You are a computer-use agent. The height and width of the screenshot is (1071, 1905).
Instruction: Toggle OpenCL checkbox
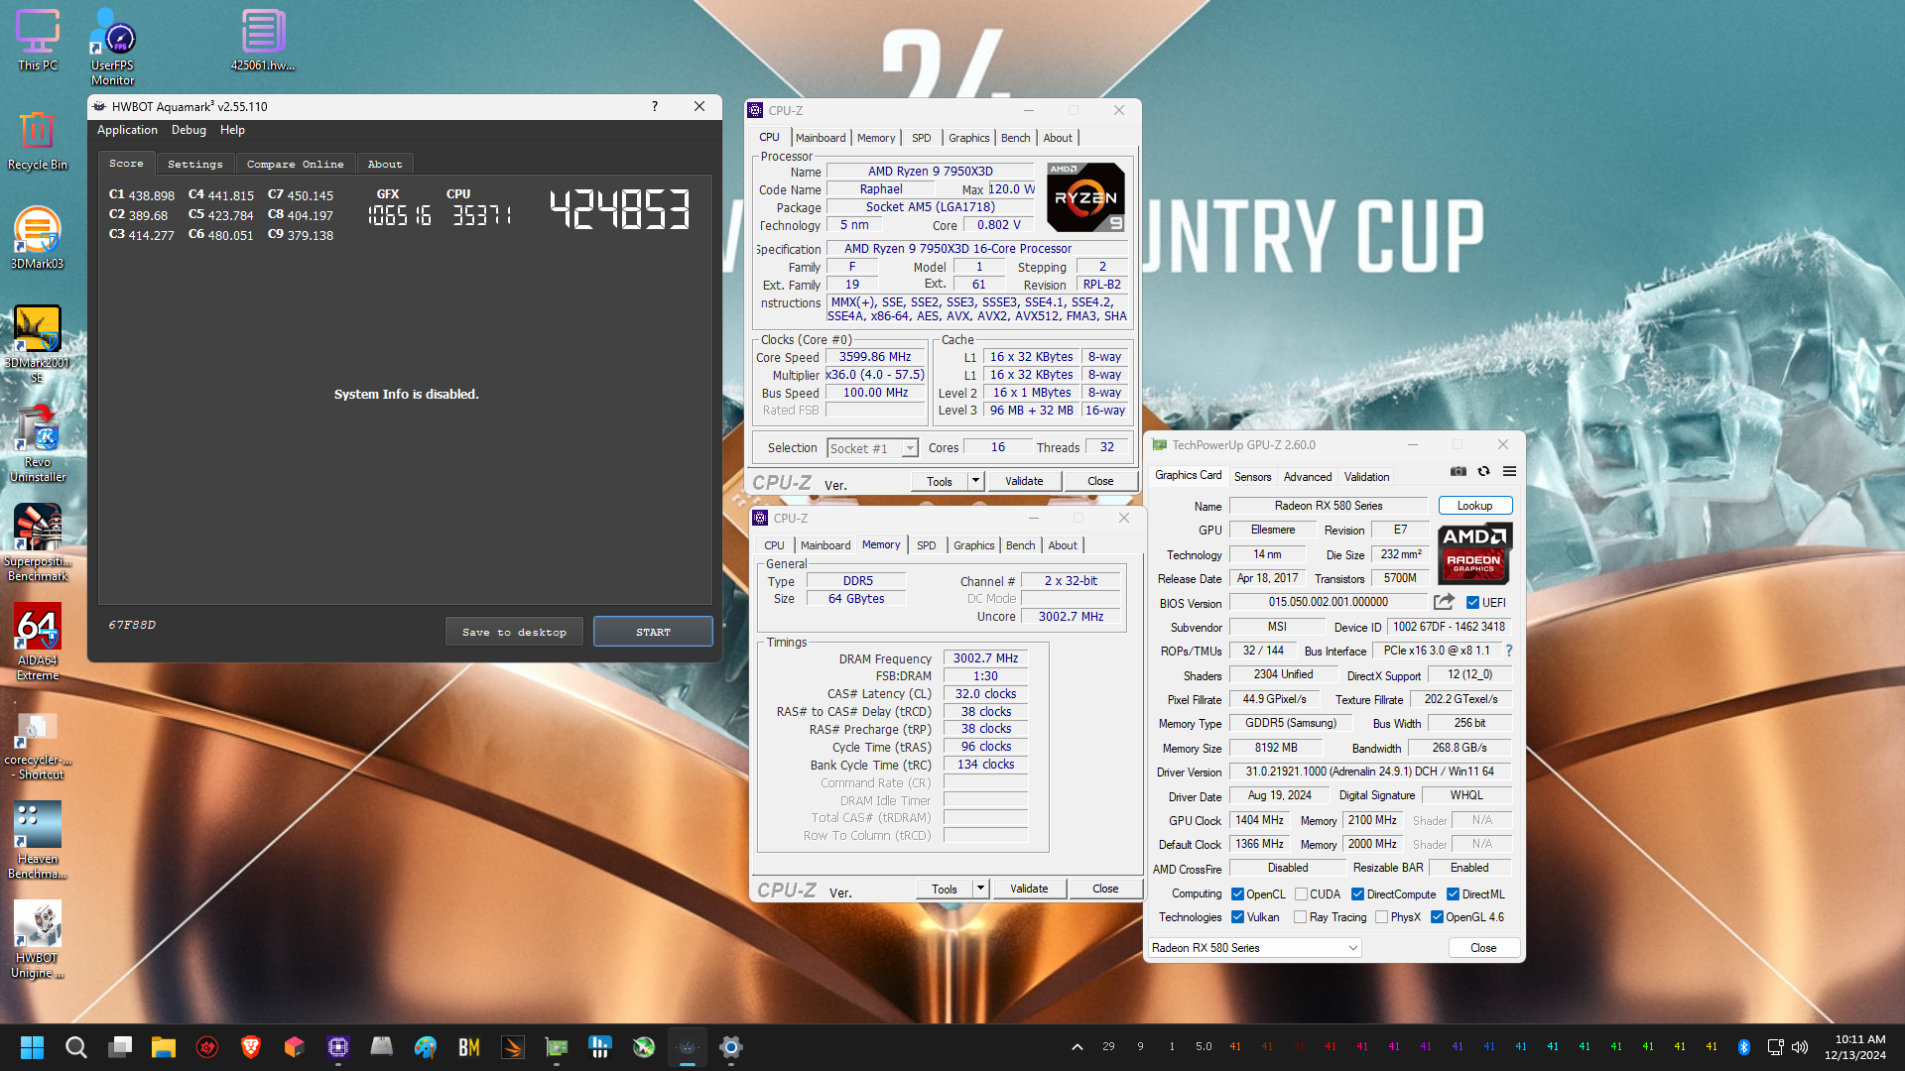pos(1237,893)
